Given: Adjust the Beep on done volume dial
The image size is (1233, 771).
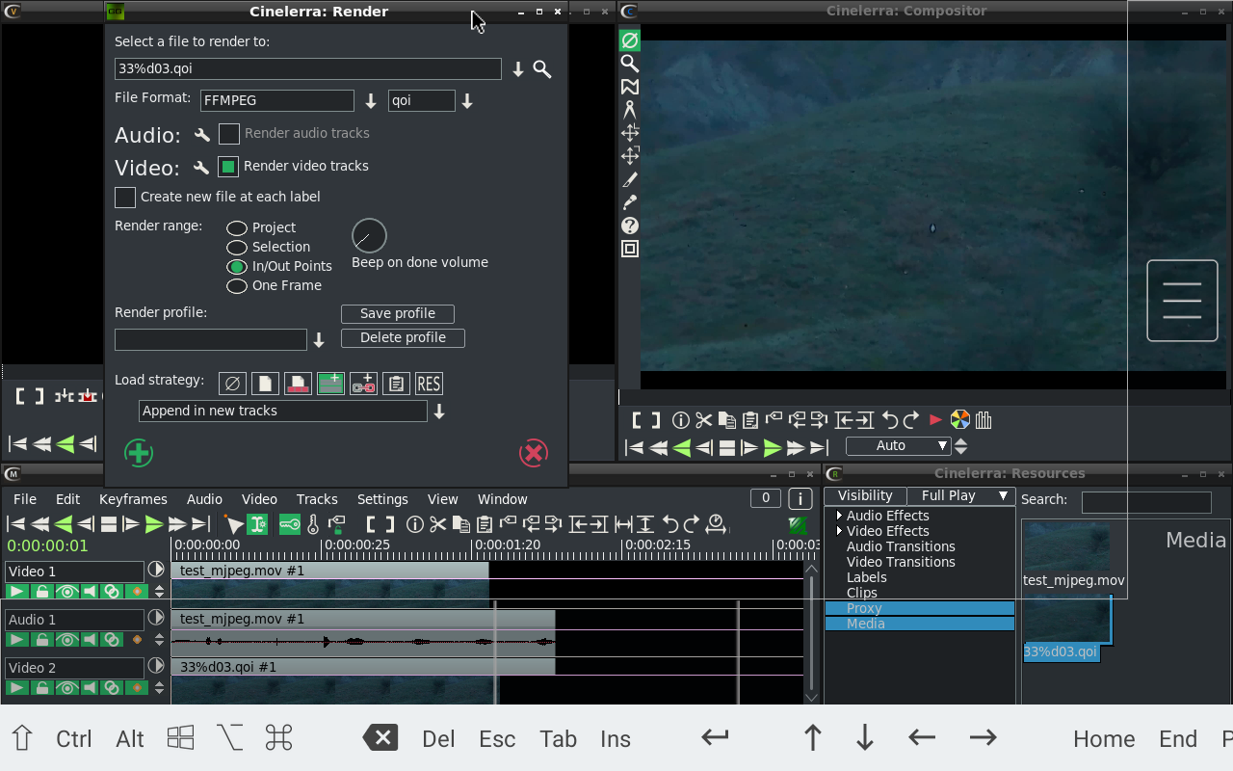Looking at the screenshot, I should [x=369, y=236].
